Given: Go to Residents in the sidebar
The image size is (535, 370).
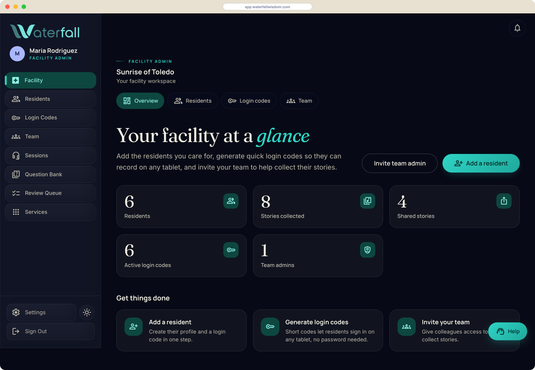Looking at the screenshot, I should 51,99.
